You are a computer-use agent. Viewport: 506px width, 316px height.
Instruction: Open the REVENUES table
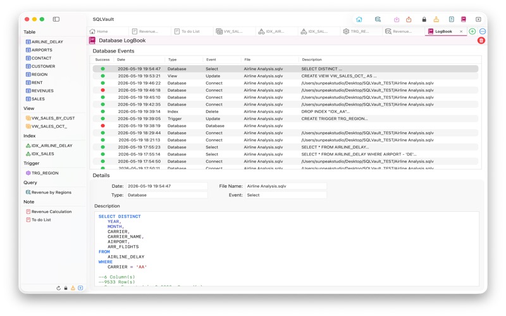[40, 90]
